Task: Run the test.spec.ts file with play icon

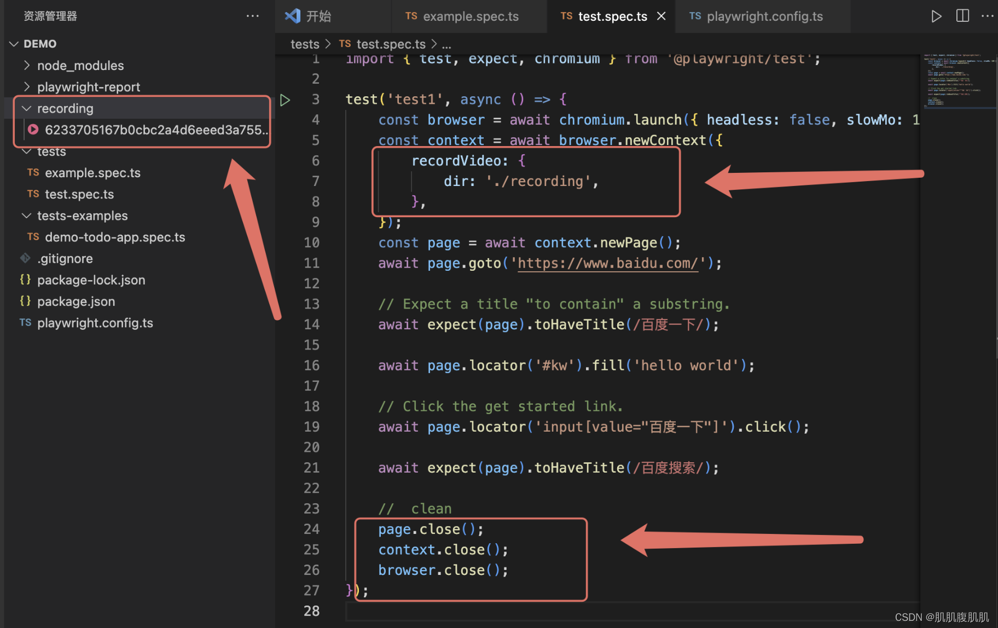Action: 936,16
